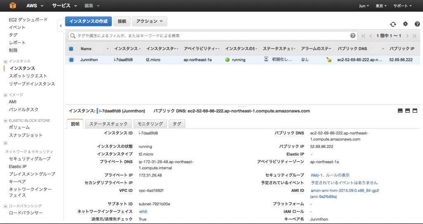Collapse the left navigation sidebar
The image size is (423, 224).
60,26
